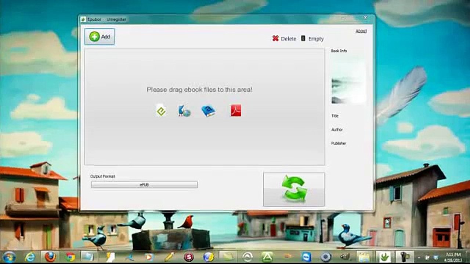Start conversion with the green arrows button
This screenshot has height=264, width=470.
point(294,189)
